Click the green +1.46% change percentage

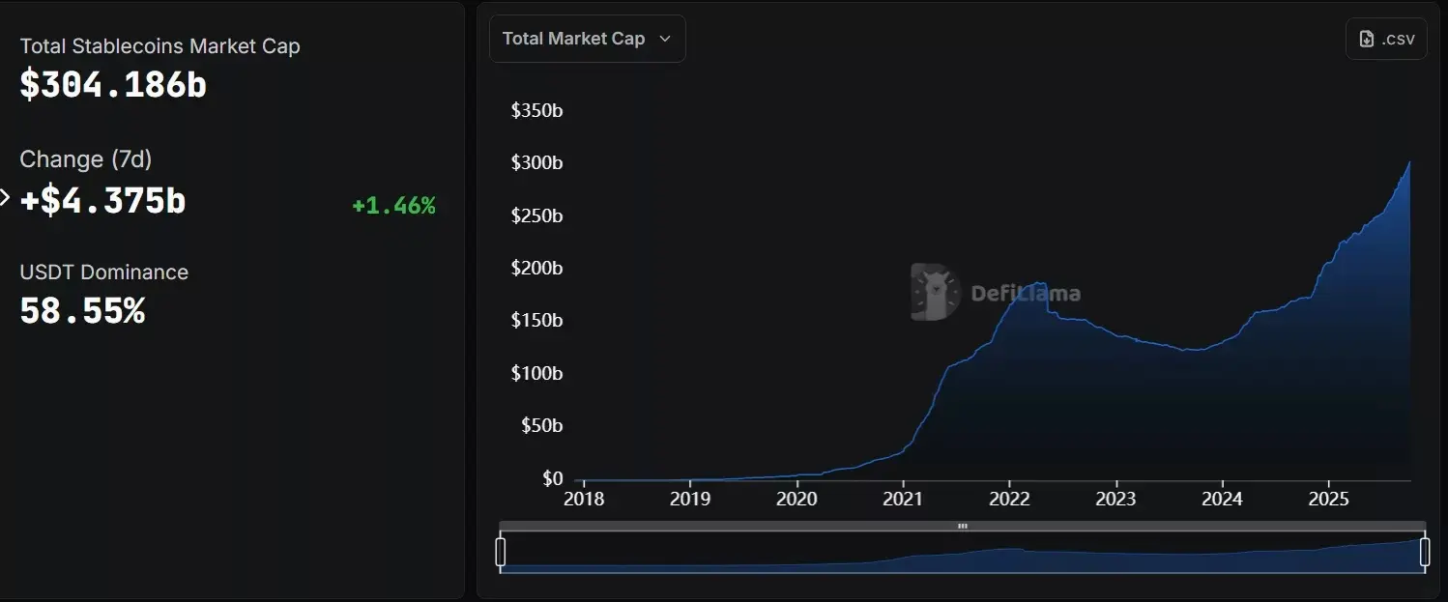pos(393,205)
